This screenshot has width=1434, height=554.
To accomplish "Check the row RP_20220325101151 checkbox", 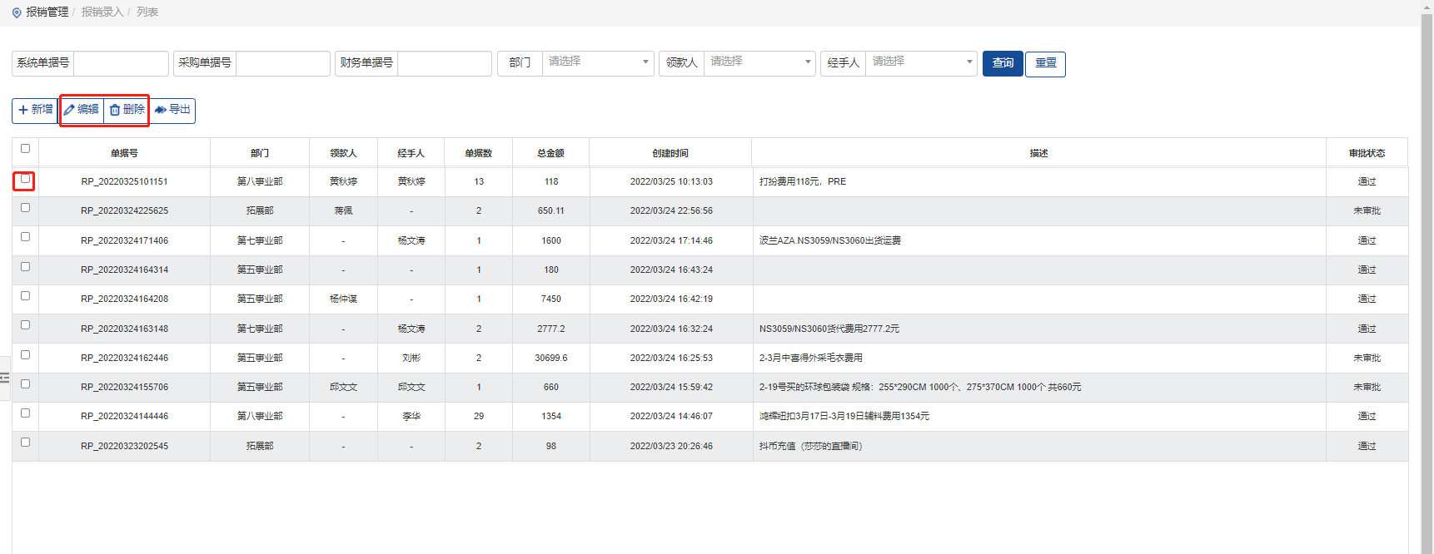I will tap(25, 179).
